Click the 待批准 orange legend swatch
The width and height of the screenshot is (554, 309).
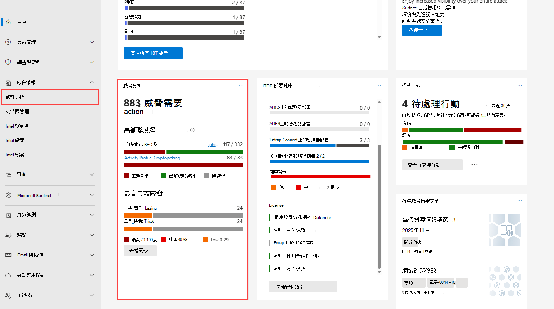(x=405, y=147)
